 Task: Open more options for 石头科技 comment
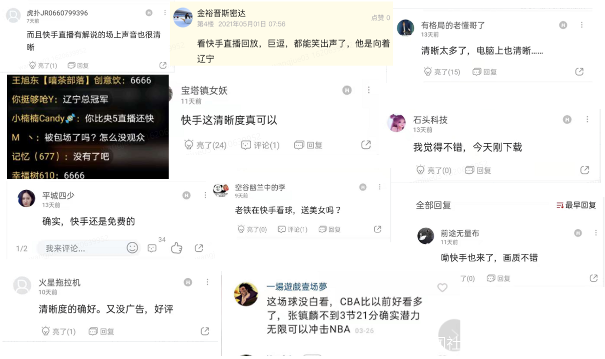pyautogui.click(x=587, y=120)
